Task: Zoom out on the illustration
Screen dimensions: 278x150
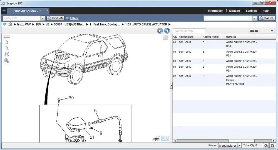Action: pos(7,48)
